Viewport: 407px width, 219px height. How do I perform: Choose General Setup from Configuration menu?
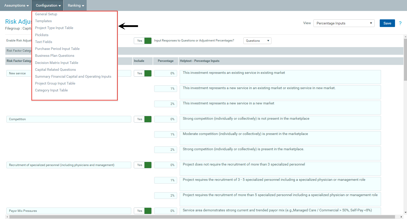coord(46,14)
